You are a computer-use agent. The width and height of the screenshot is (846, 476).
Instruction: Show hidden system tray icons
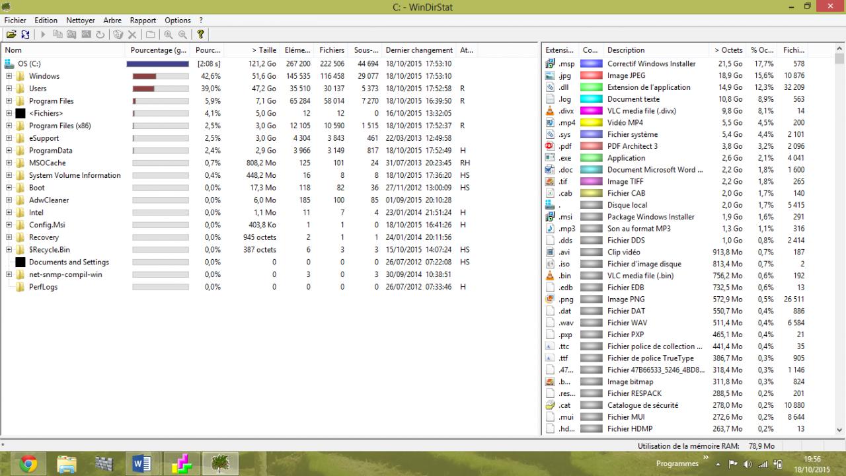[x=718, y=464]
